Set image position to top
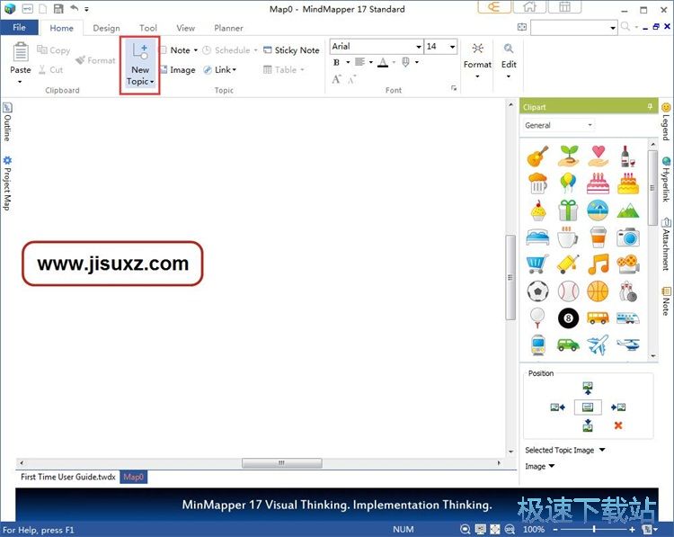The image size is (674, 537). pos(588,388)
